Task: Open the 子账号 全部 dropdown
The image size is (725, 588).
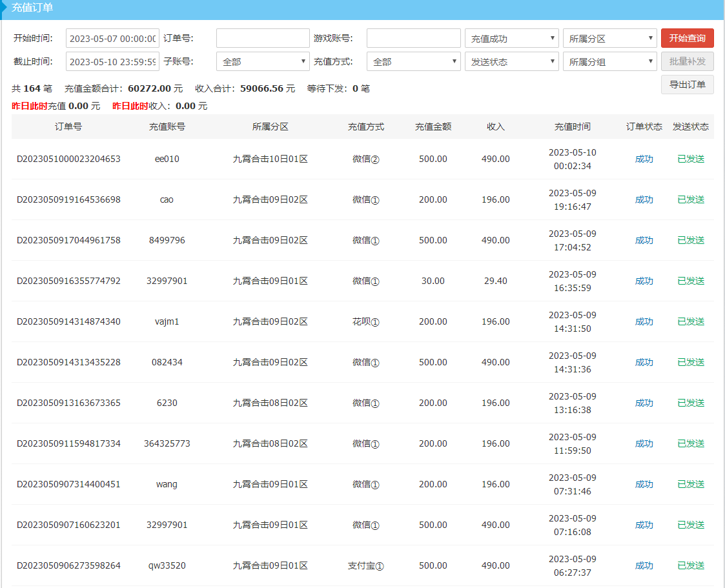Action: [263, 62]
